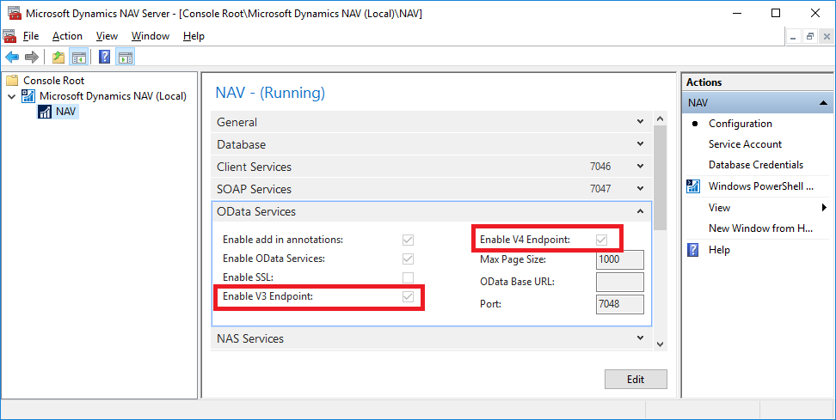This screenshot has height=420, width=836.
Task: Open Database Credentials action
Action: pyautogui.click(x=755, y=165)
